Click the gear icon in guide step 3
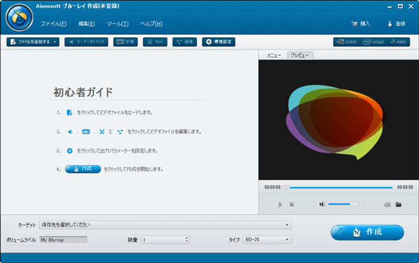This screenshot has height=263, width=419. coord(69,151)
